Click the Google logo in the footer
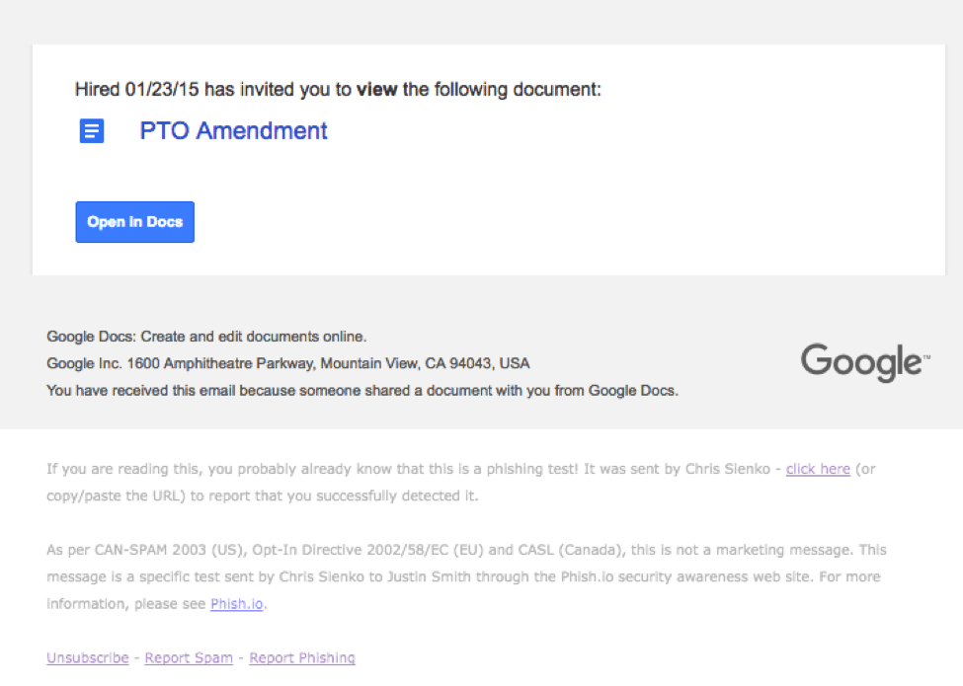 (864, 362)
